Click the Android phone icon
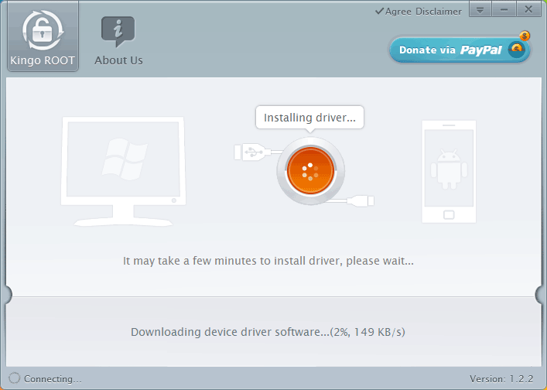 pyautogui.click(x=449, y=172)
